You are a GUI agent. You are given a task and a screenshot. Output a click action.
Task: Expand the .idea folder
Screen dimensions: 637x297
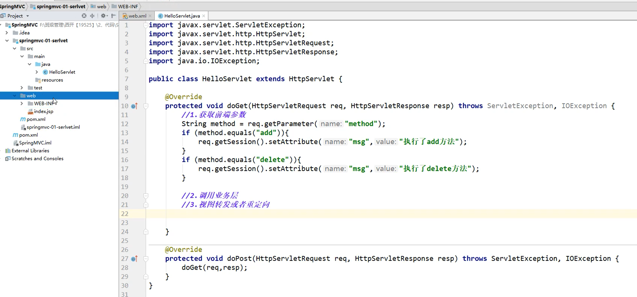pyautogui.click(x=7, y=33)
